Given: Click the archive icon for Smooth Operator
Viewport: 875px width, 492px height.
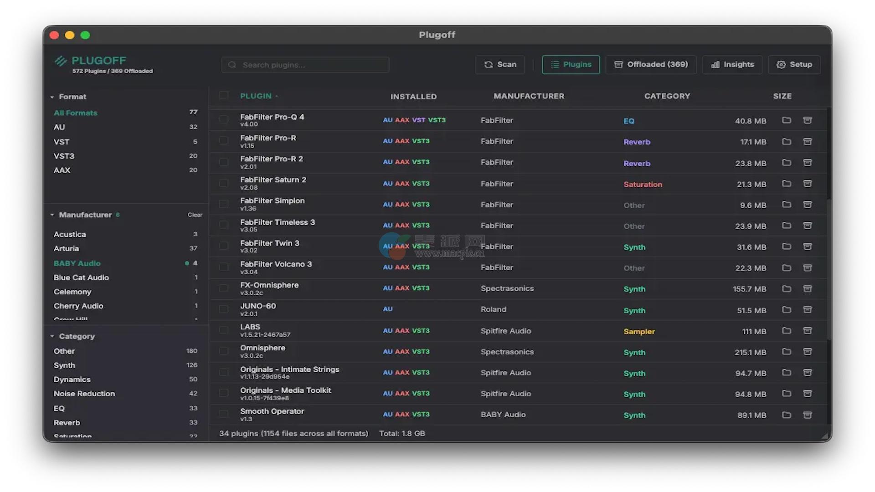Looking at the screenshot, I should pos(807,415).
